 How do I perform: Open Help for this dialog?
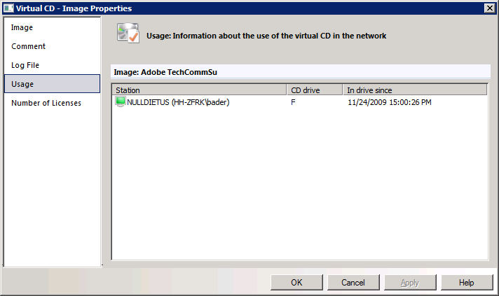[x=467, y=282]
